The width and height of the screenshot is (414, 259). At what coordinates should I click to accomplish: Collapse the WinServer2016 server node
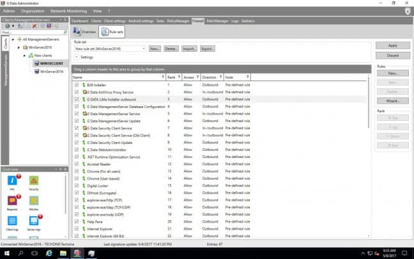point(19,47)
